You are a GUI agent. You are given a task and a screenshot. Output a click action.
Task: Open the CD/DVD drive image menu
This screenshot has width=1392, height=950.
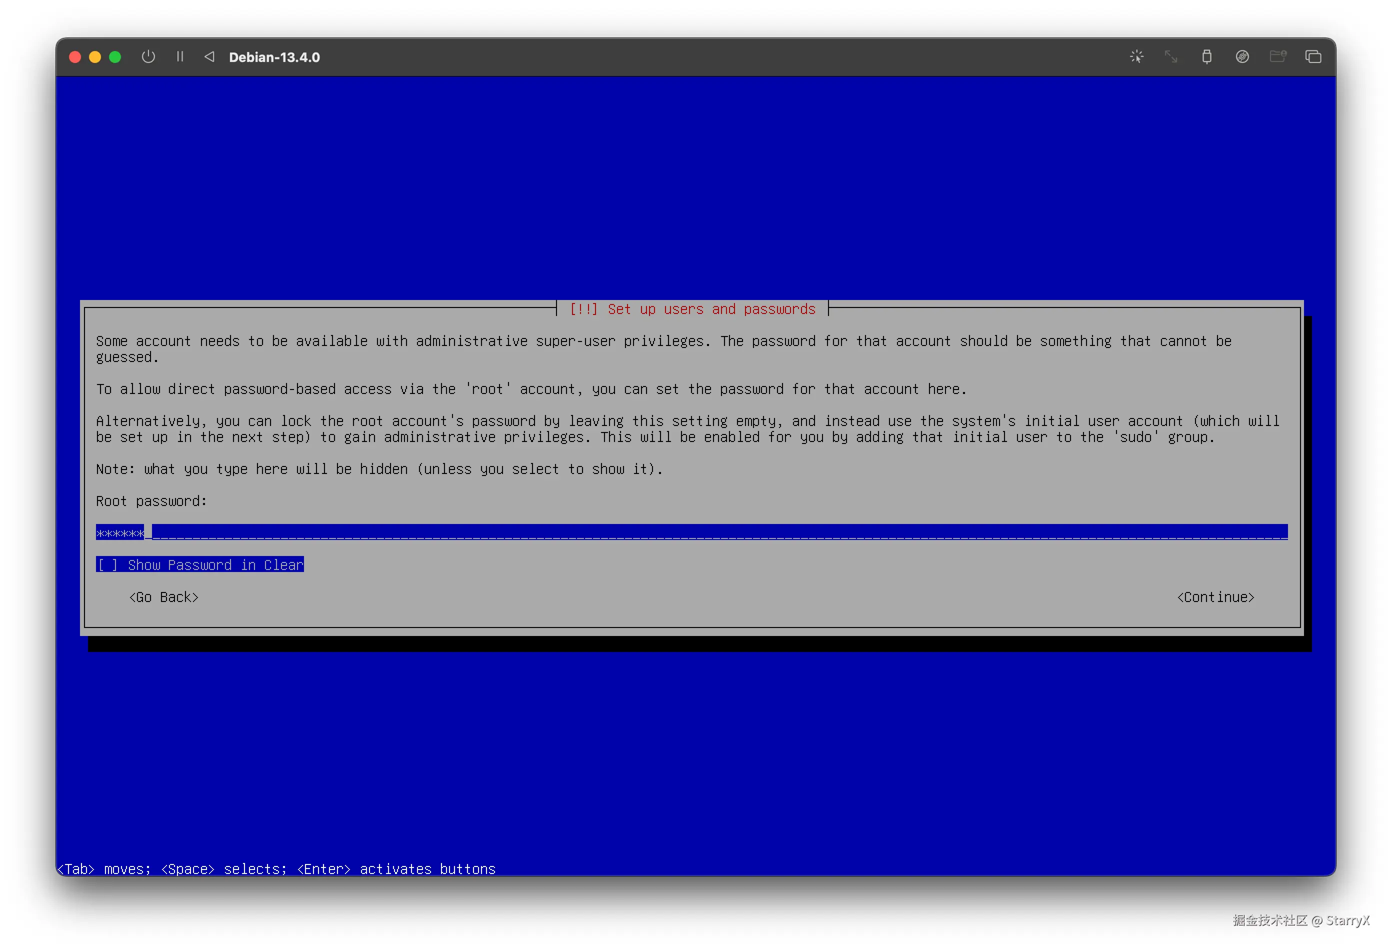1241,57
